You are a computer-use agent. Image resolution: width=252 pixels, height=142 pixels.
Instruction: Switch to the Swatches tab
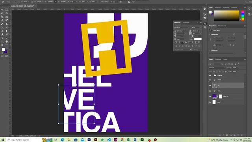(218, 7)
